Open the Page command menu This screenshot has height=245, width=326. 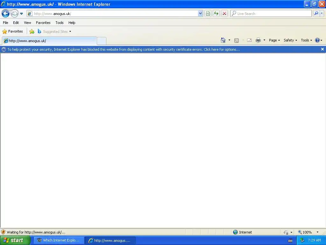click(x=274, y=40)
